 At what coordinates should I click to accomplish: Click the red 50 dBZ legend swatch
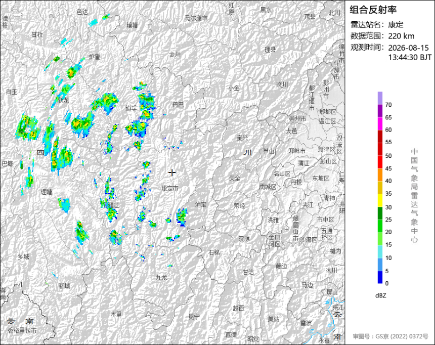(380, 149)
